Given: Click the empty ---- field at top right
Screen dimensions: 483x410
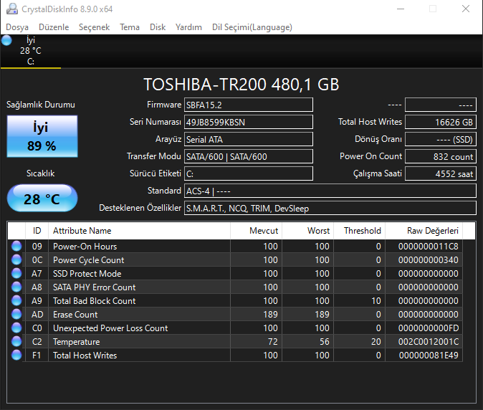Looking at the screenshot, I should pos(441,105).
